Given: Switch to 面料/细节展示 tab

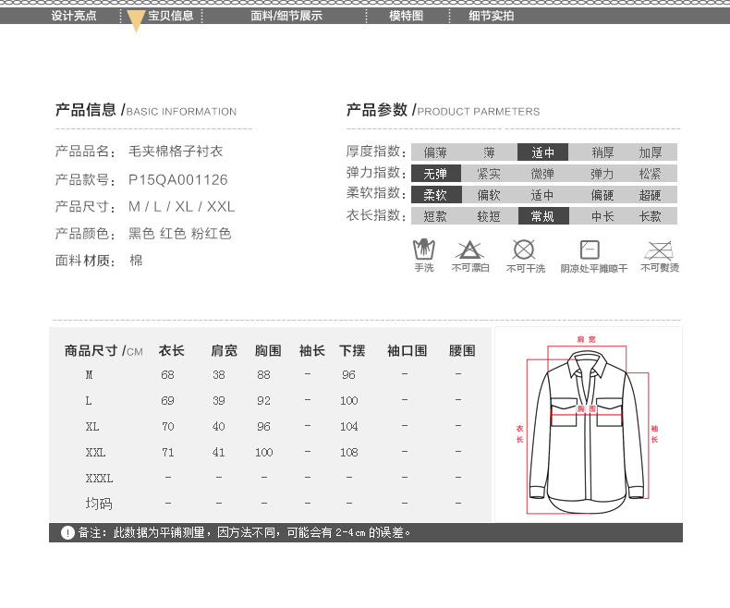Looking at the screenshot, I should (286, 16).
